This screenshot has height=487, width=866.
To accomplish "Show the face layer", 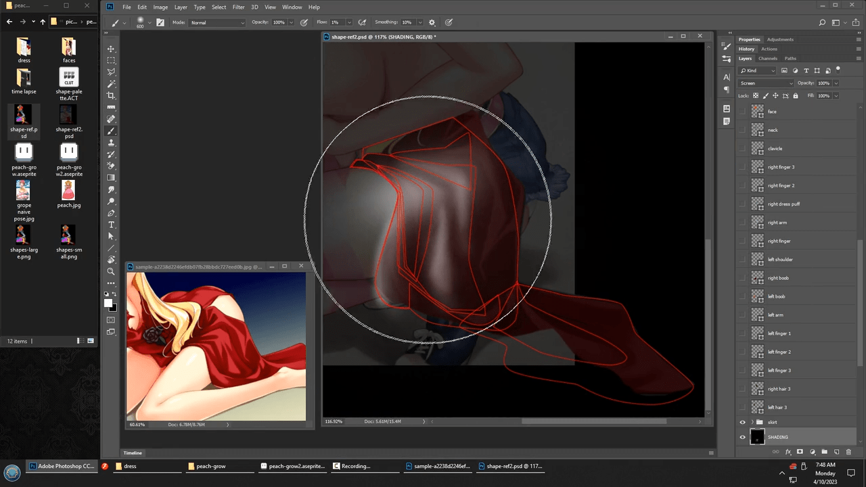I will click(742, 112).
